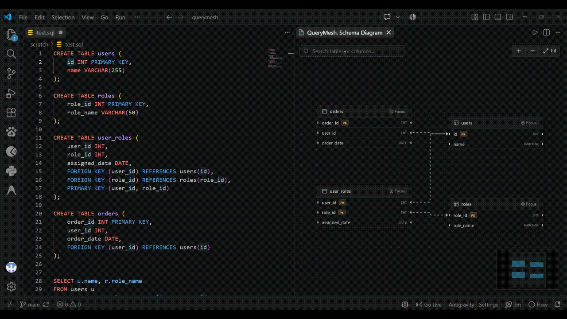
Task: Split the Schema Diagram editor right
Action: pos(547,32)
